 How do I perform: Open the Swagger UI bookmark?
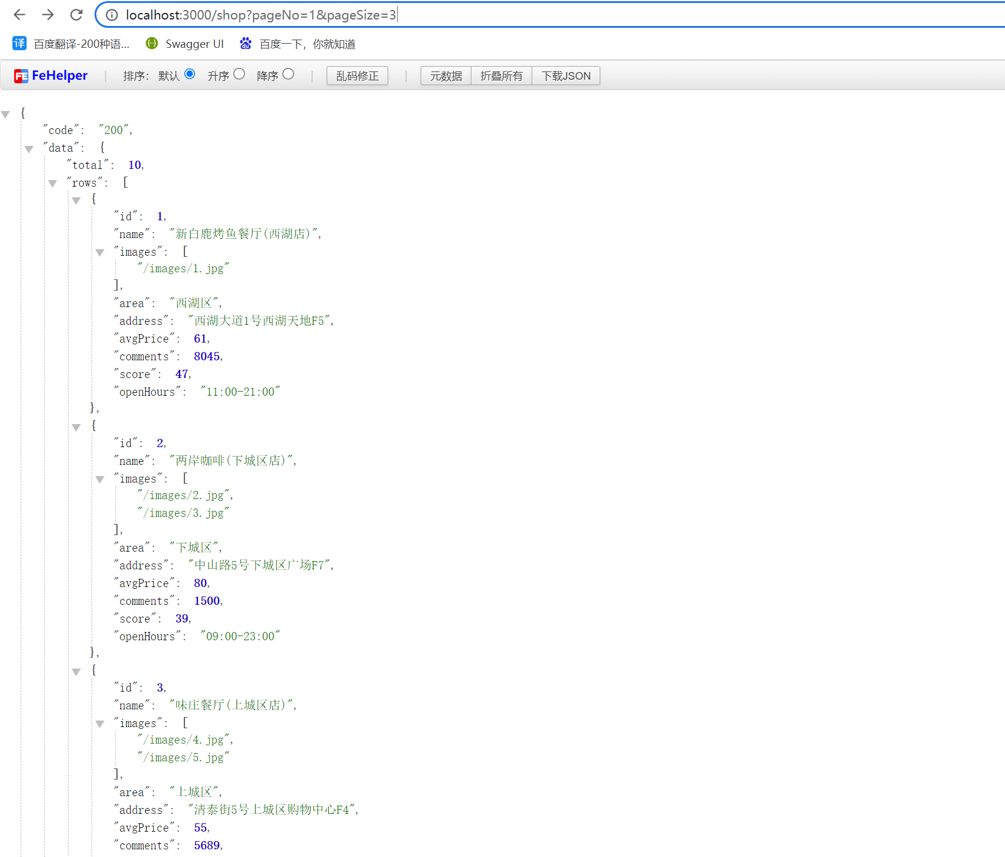click(x=185, y=44)
